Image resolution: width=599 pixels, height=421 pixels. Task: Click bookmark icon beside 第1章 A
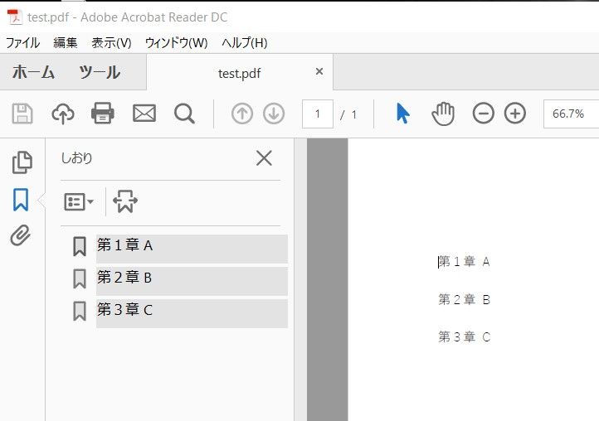click(x=80, y=246)
